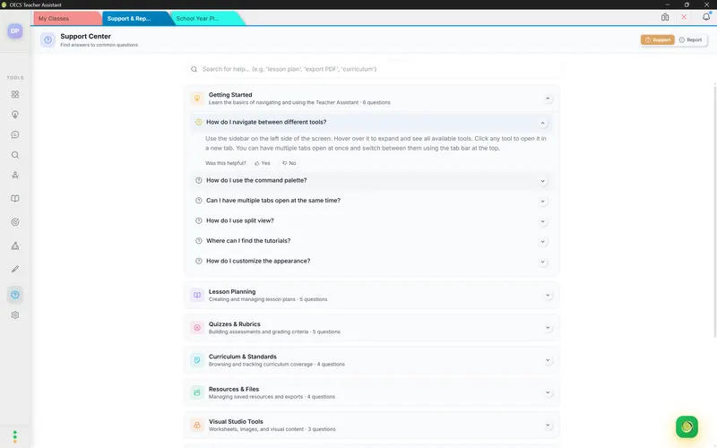Expand 'Can I have multiple tabs open' question
Screen dimensions: 717x448
[542, 201]
